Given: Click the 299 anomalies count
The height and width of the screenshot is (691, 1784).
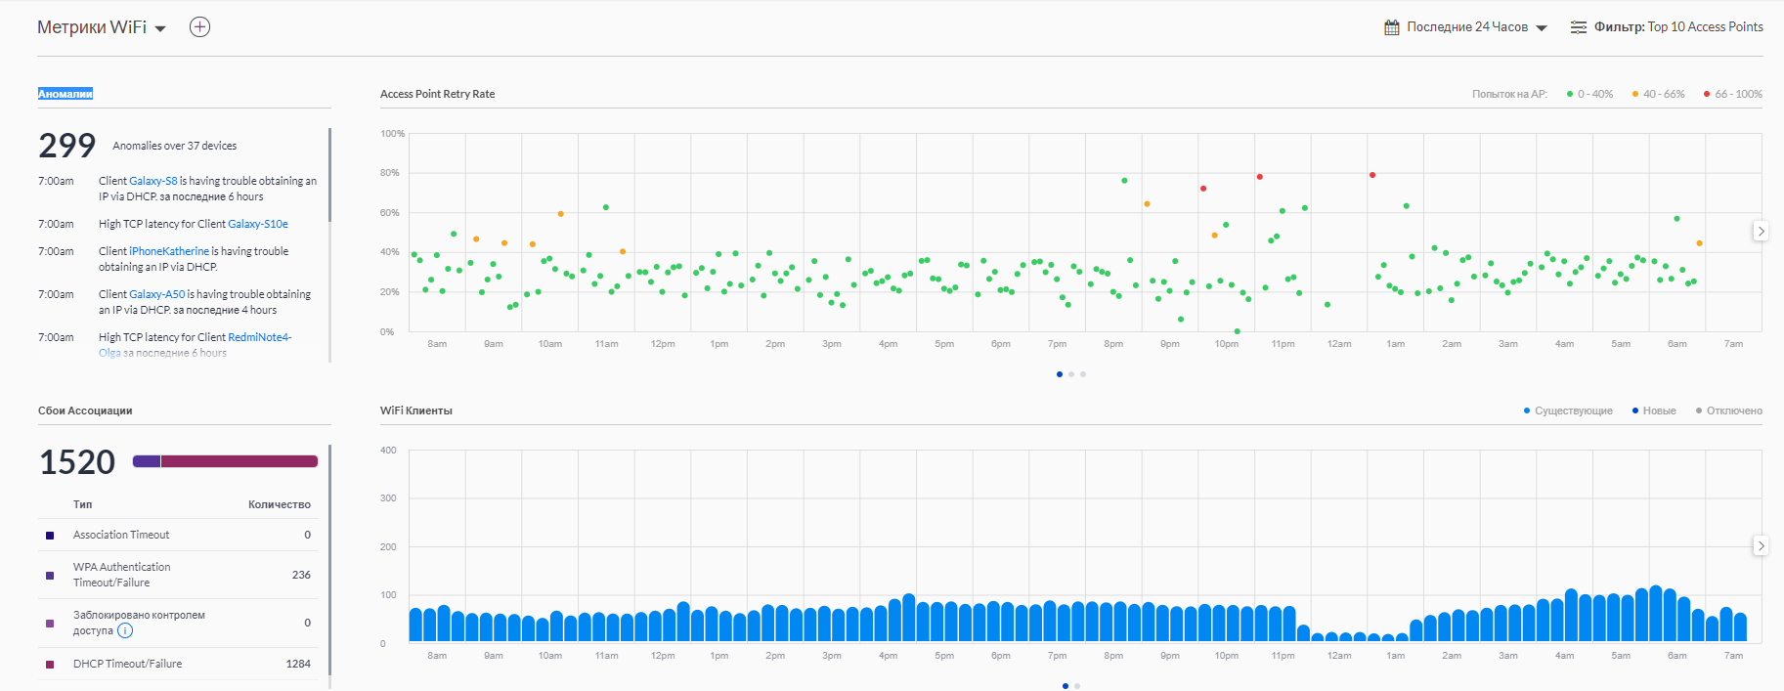Looking at the screenshot, I should (67, 146).
